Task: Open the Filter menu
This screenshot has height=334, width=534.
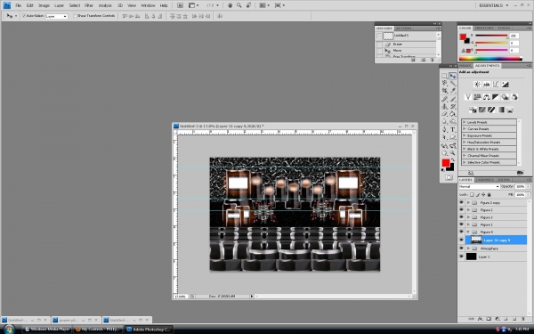Action: [88, 5]
